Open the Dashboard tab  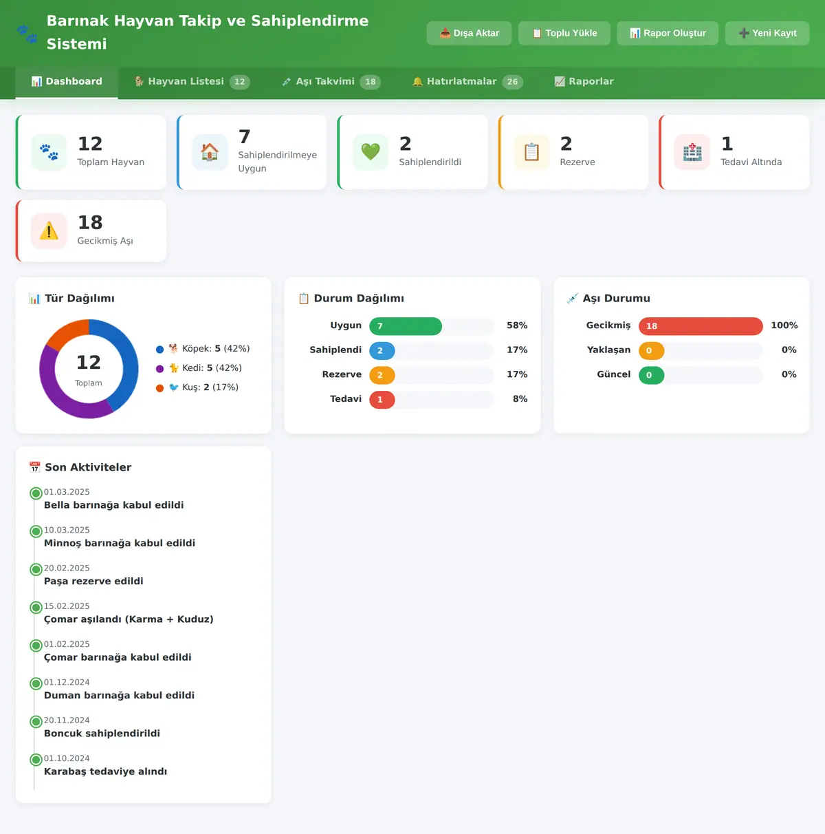coord(67,82)
